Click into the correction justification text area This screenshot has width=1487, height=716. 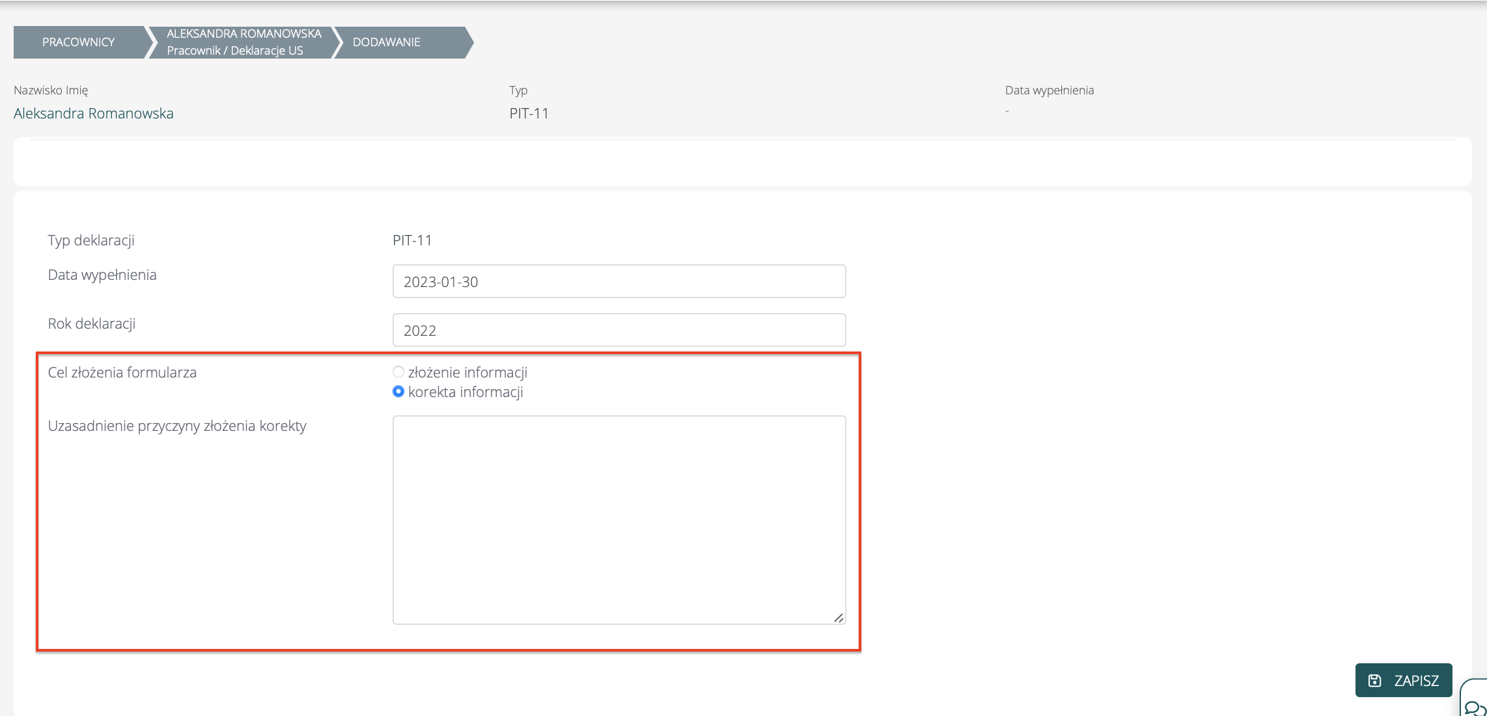click(x=618, y=519)
